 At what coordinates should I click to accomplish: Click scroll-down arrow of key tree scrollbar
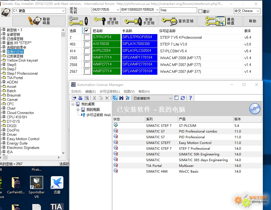click(63, 153)
